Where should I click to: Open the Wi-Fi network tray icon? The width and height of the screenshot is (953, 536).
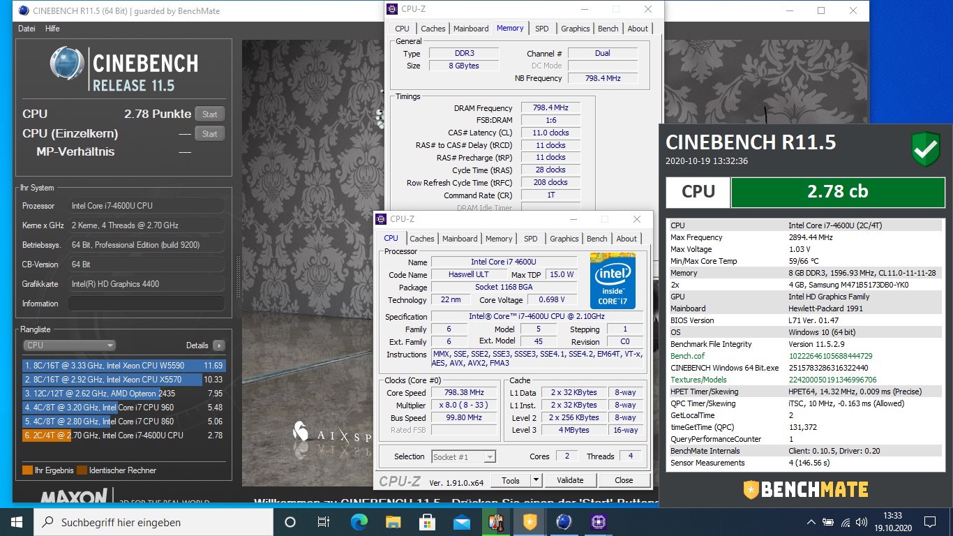click(x=846, y=522)
